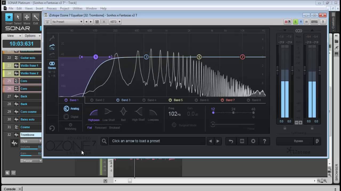The width and height of the screenshot is (341, 191).
Task: Pick the Edit tool in SONAR
Action: 35,17
